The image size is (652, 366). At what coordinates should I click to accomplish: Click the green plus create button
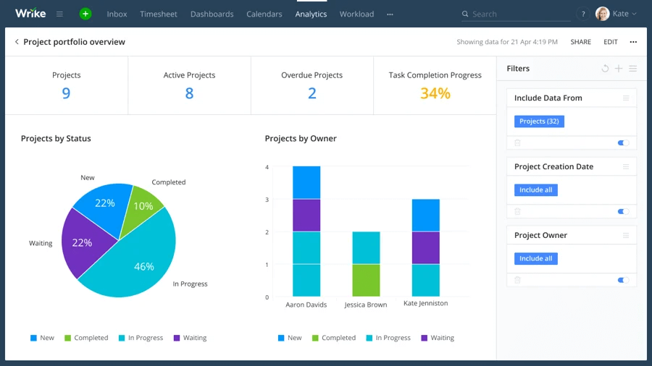tap(85, 14)
